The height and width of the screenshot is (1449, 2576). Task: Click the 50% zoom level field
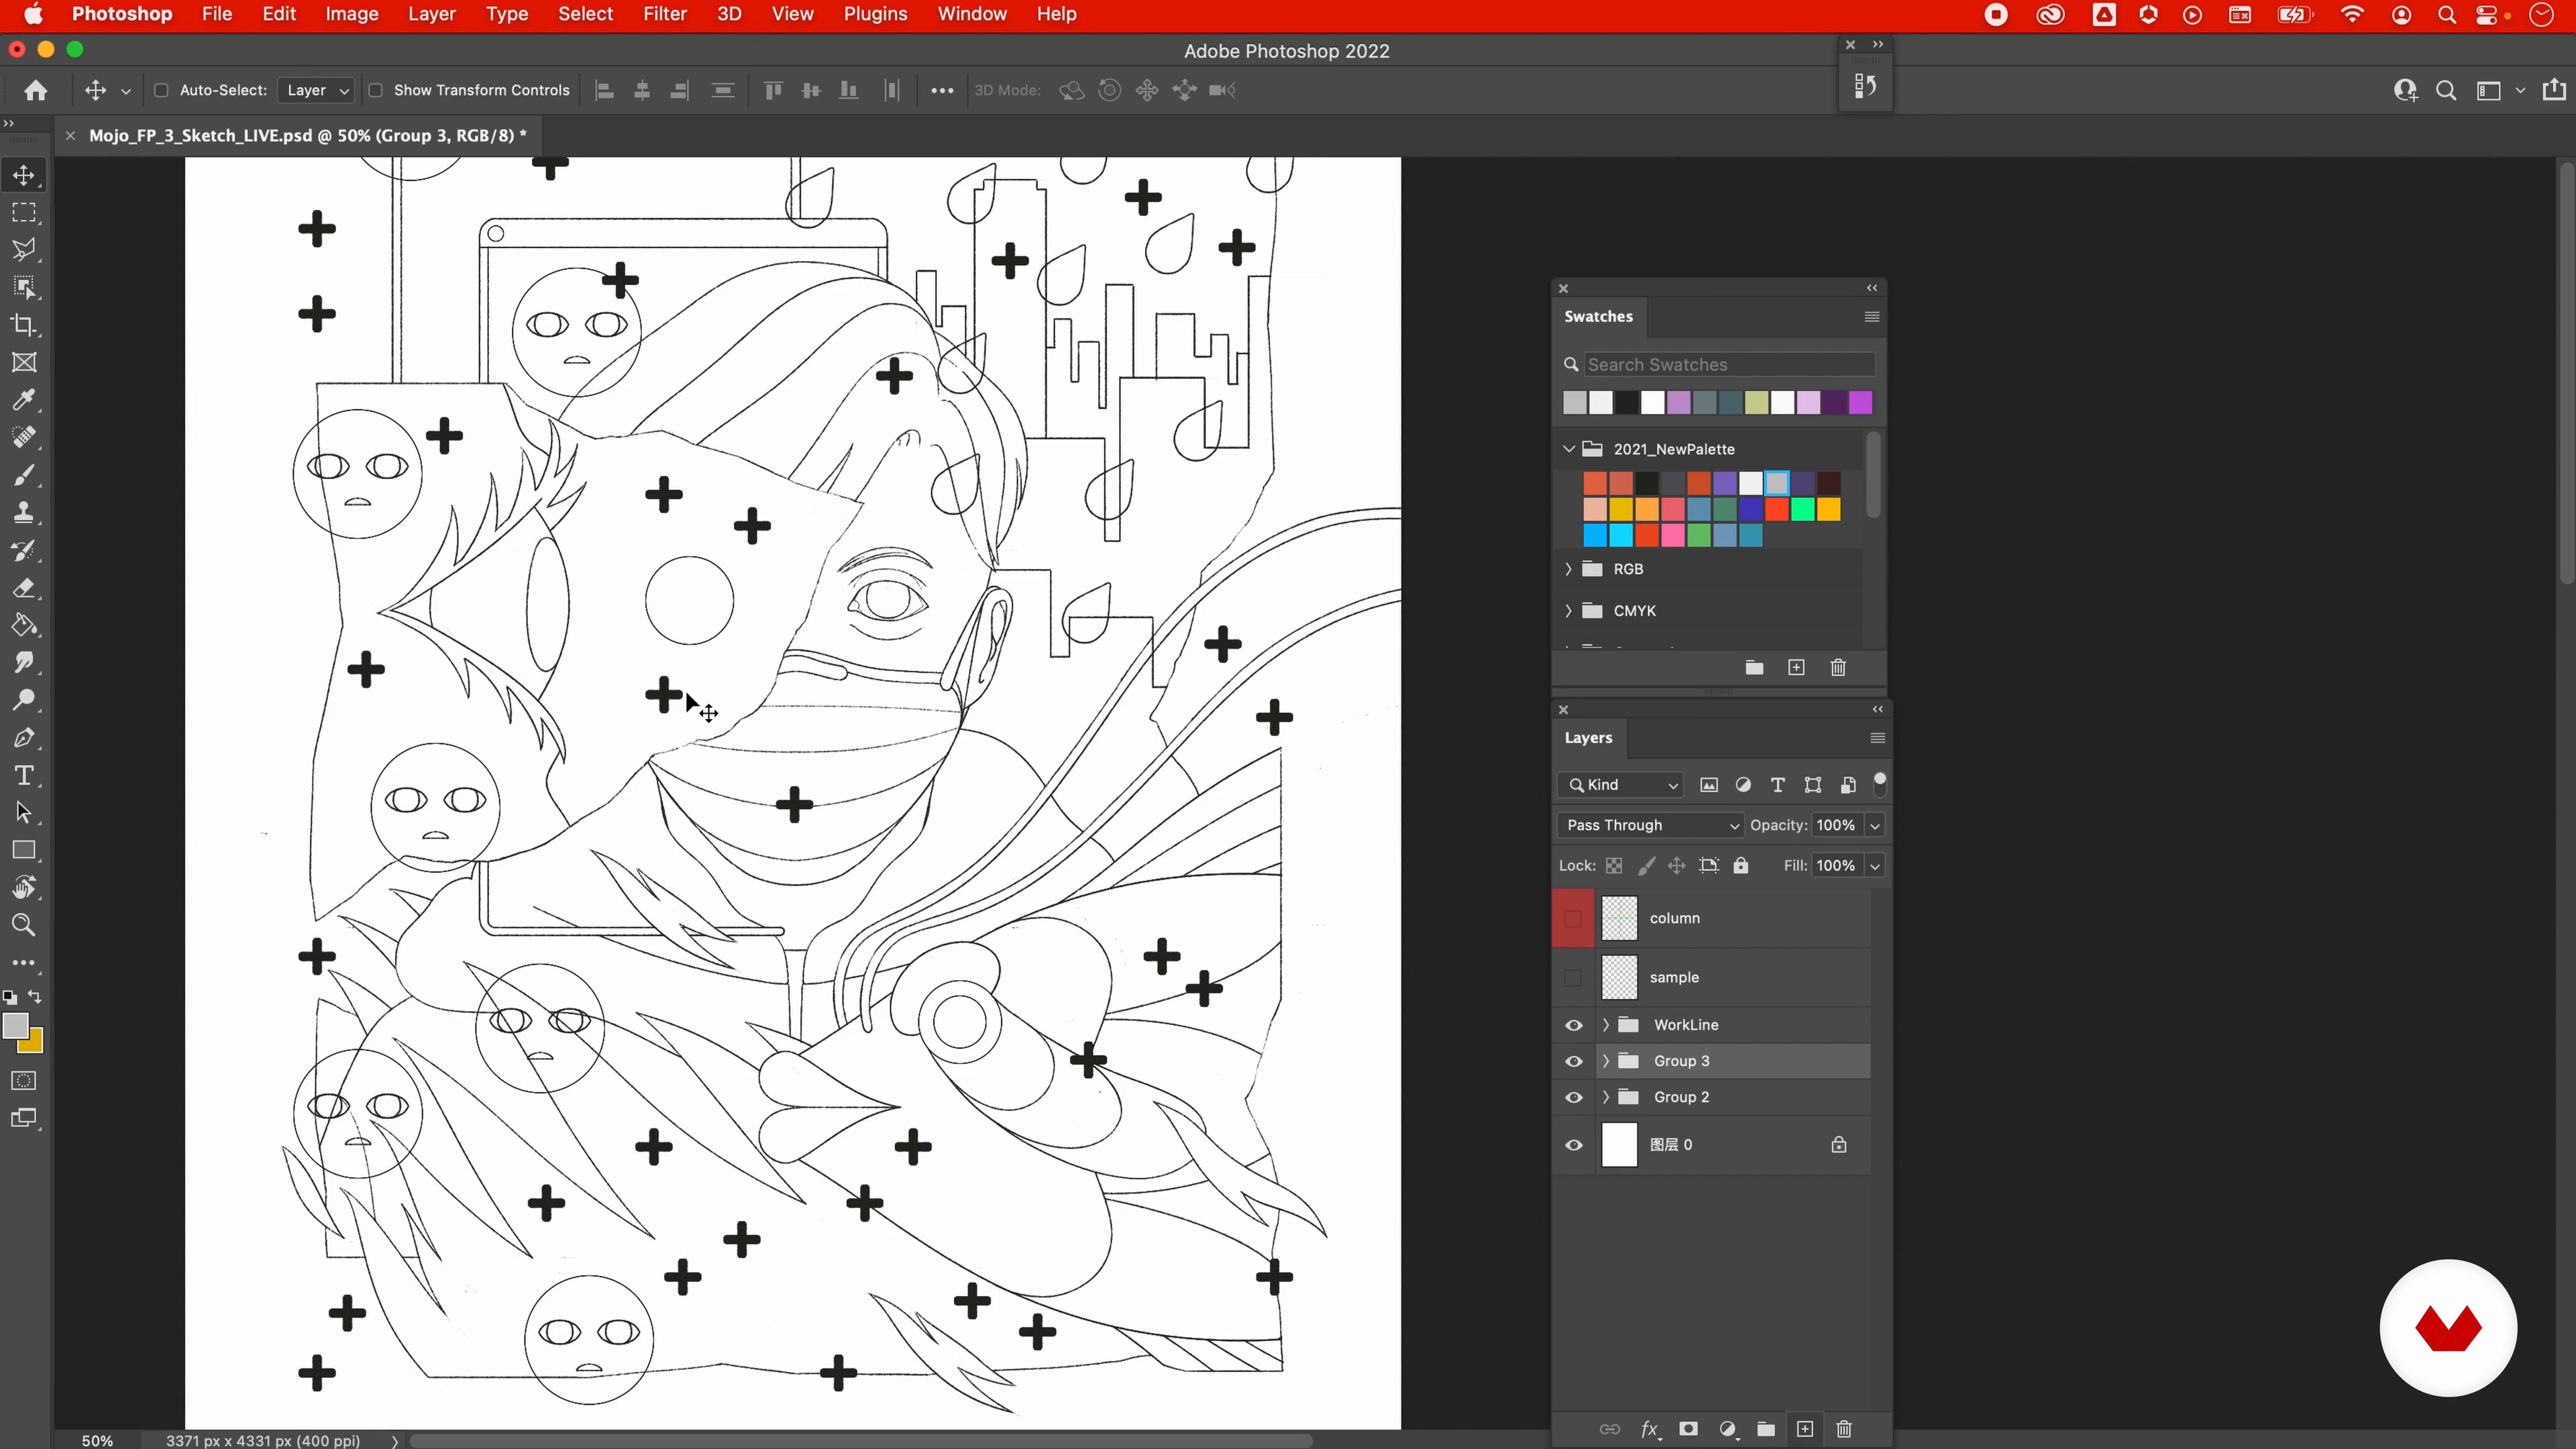coord(97,1440)
